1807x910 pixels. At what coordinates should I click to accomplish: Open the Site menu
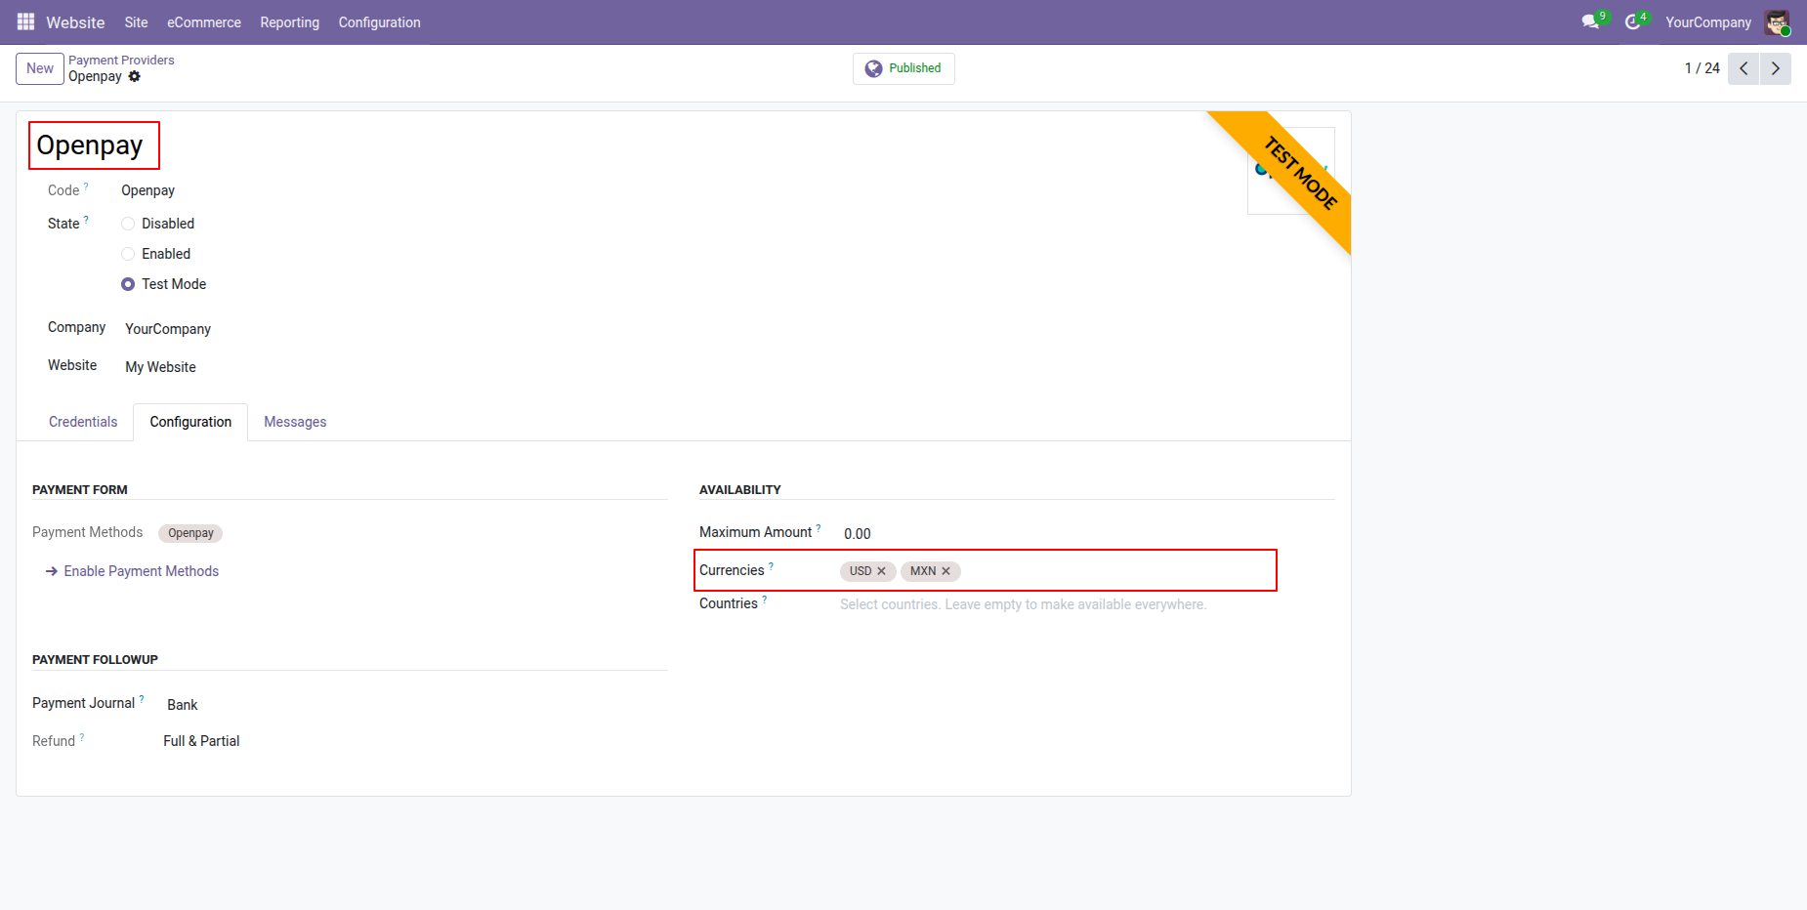(x=137, y=22)
